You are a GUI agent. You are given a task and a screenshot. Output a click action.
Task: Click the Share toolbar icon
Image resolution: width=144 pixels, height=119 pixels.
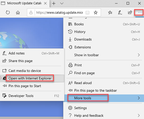pos(130,12)
